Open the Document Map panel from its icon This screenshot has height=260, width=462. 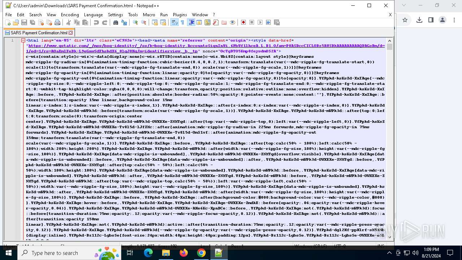click(x=207, y=22)
